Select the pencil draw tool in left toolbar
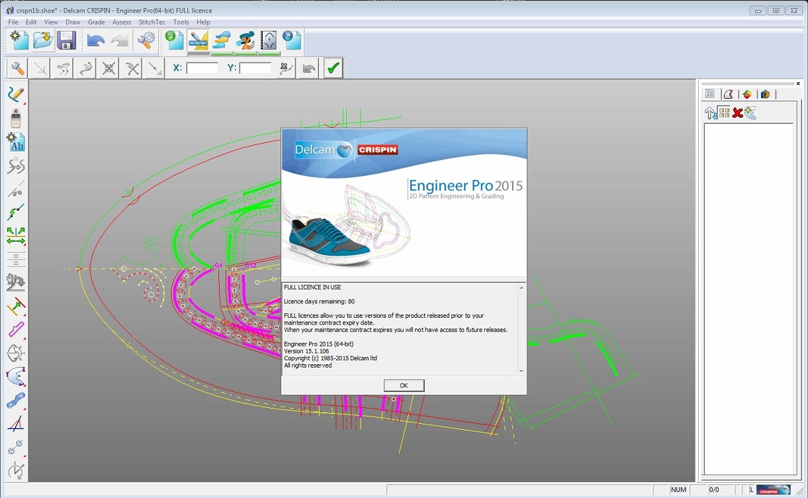 [16, 93]
